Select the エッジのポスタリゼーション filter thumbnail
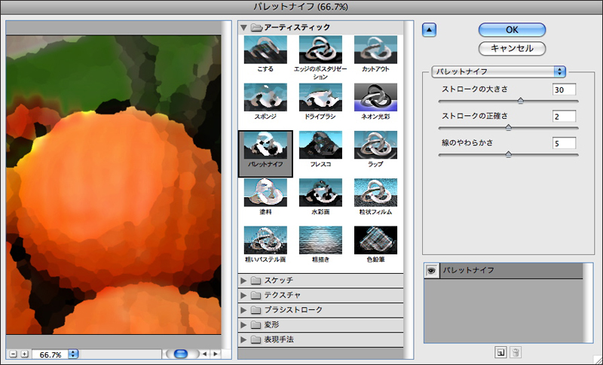Viewport: 603px width, 365px height. click(320, 50)
